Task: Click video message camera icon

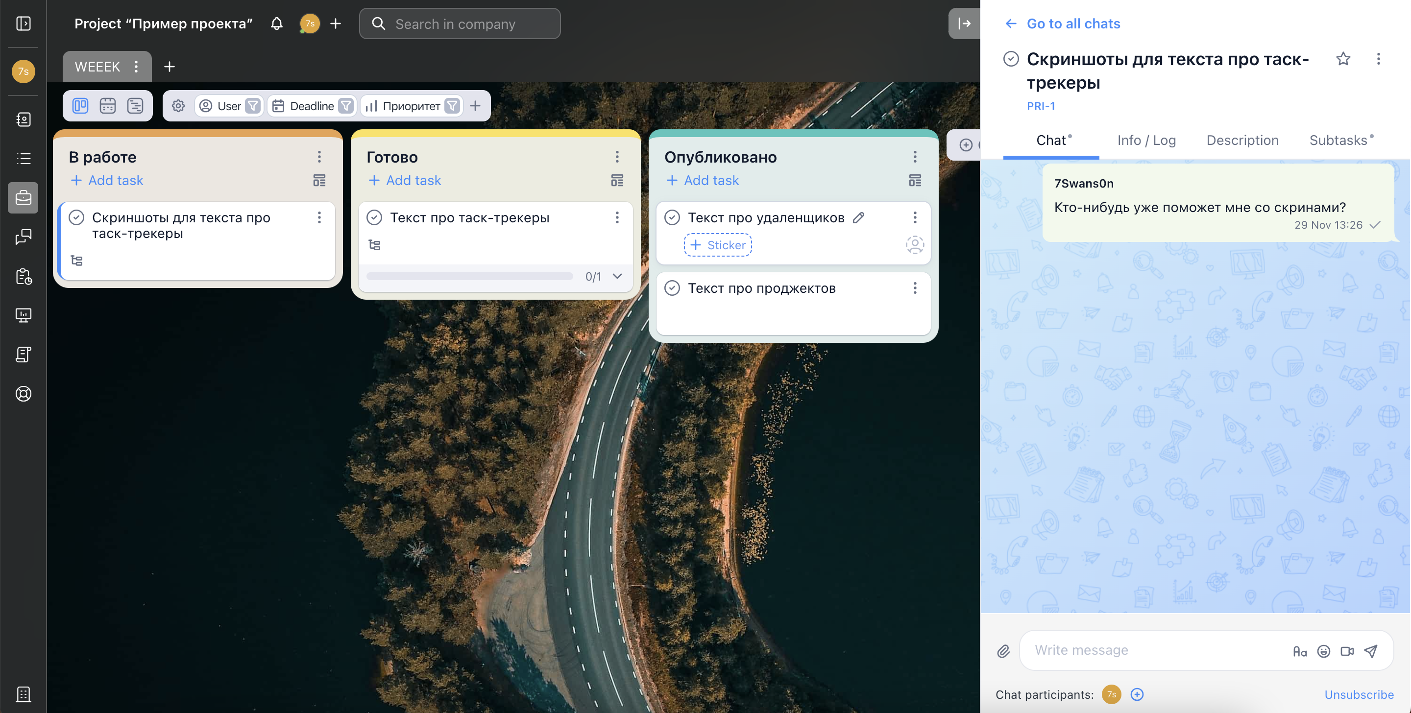Action: pos(1347,651)
